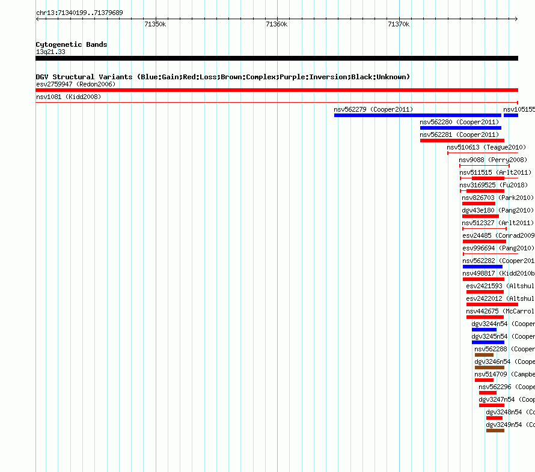This screenshot has width=535, height=472.
Task: Open dgv3246n54 variant label
Action: click(504, 362)
